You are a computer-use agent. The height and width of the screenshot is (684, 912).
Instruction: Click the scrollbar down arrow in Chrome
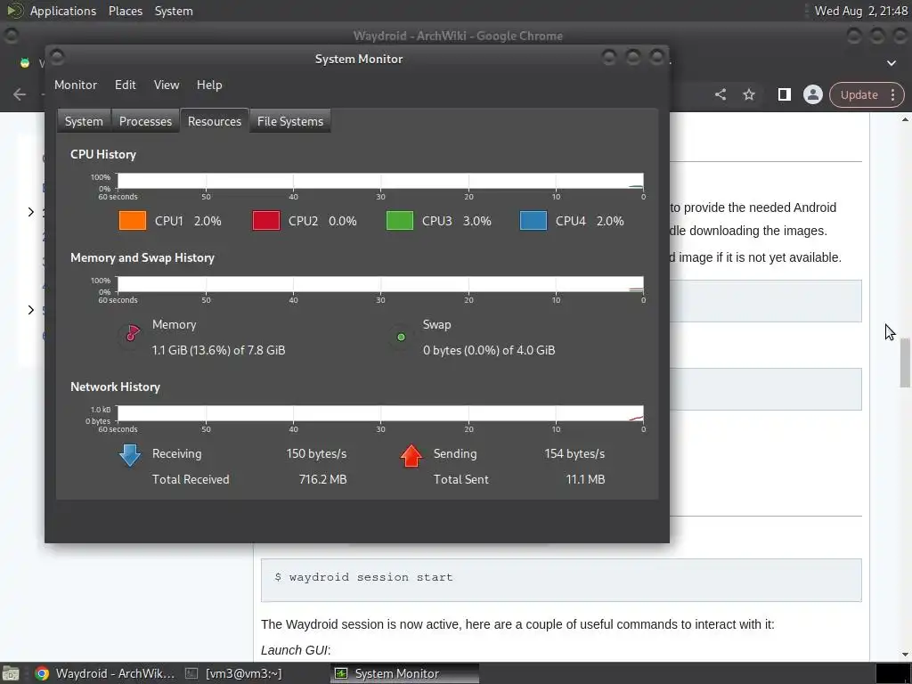click(x=905, y=655)
